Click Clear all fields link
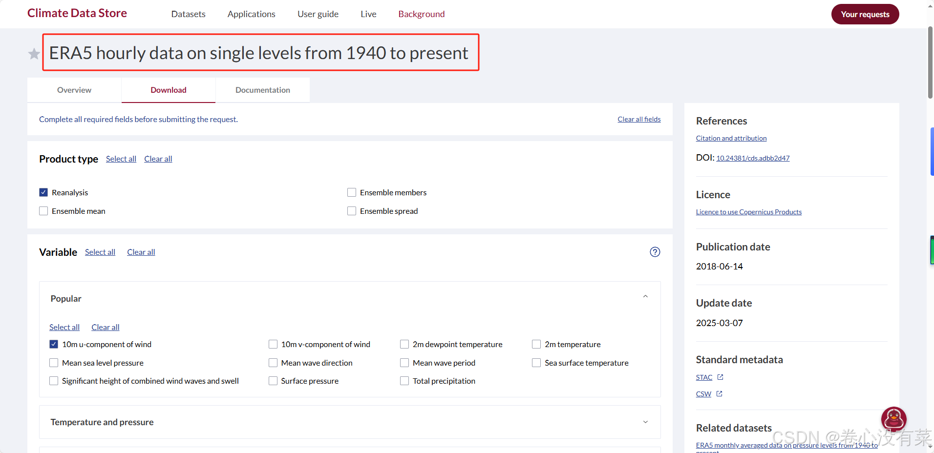This screenshot has height=453, width=934. [x=639, y=119]
